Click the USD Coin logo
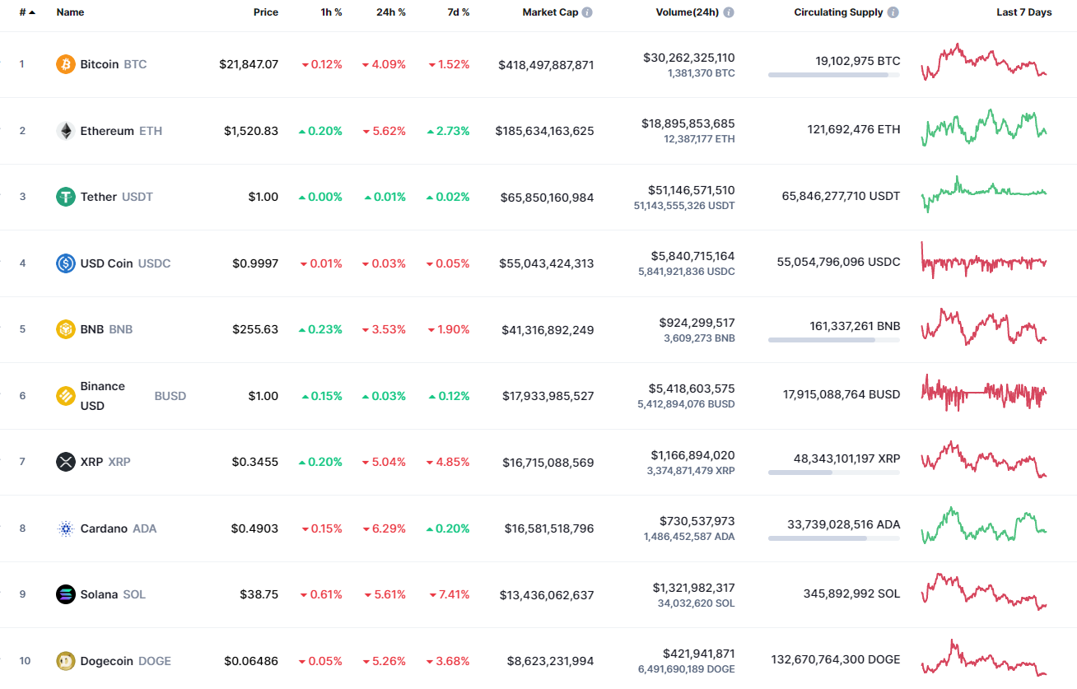1077x689 pixels. [64, 263]
